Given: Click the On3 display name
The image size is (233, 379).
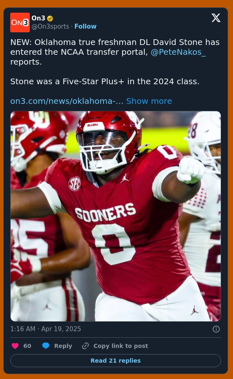Looking at the screenshot, I should click(x=38, y=18).
